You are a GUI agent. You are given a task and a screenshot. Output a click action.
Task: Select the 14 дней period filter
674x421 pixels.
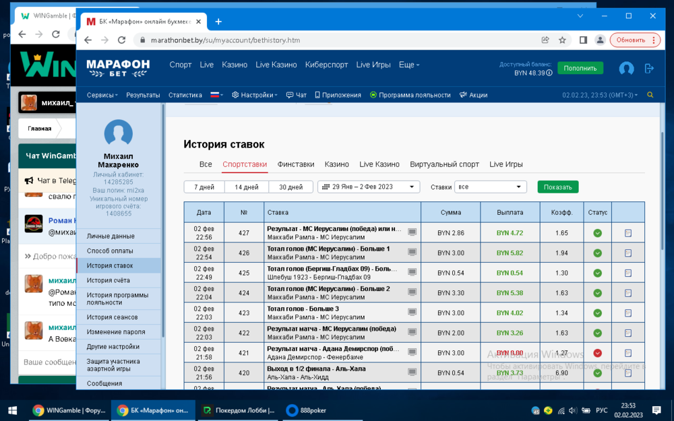pos(246,187)
